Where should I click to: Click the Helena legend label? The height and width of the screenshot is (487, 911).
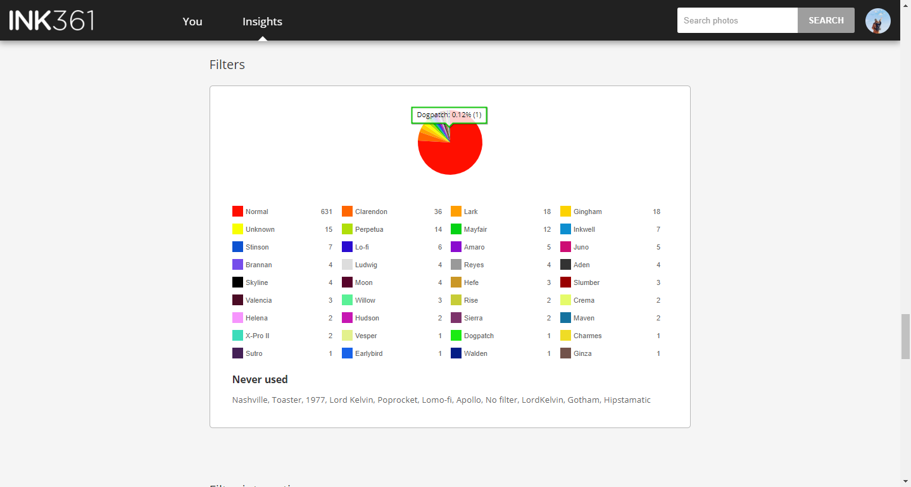[256, 318]
